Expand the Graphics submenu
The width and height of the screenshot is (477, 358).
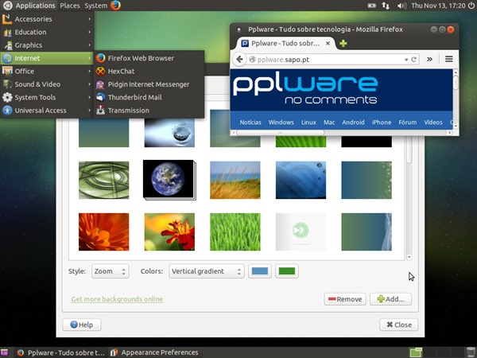click(47, 45)
